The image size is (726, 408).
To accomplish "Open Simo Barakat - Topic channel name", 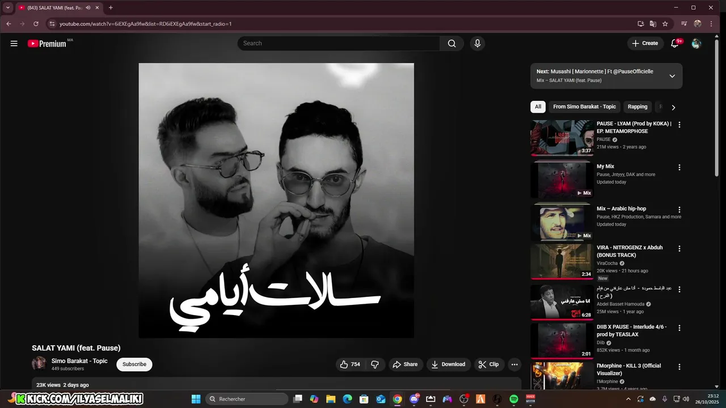I will [x=79, y=361].
